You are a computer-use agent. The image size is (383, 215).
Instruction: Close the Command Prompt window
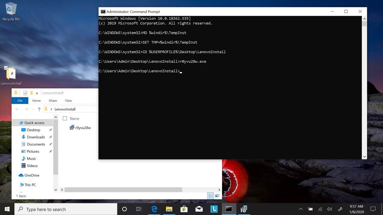[x=360, y=12]
